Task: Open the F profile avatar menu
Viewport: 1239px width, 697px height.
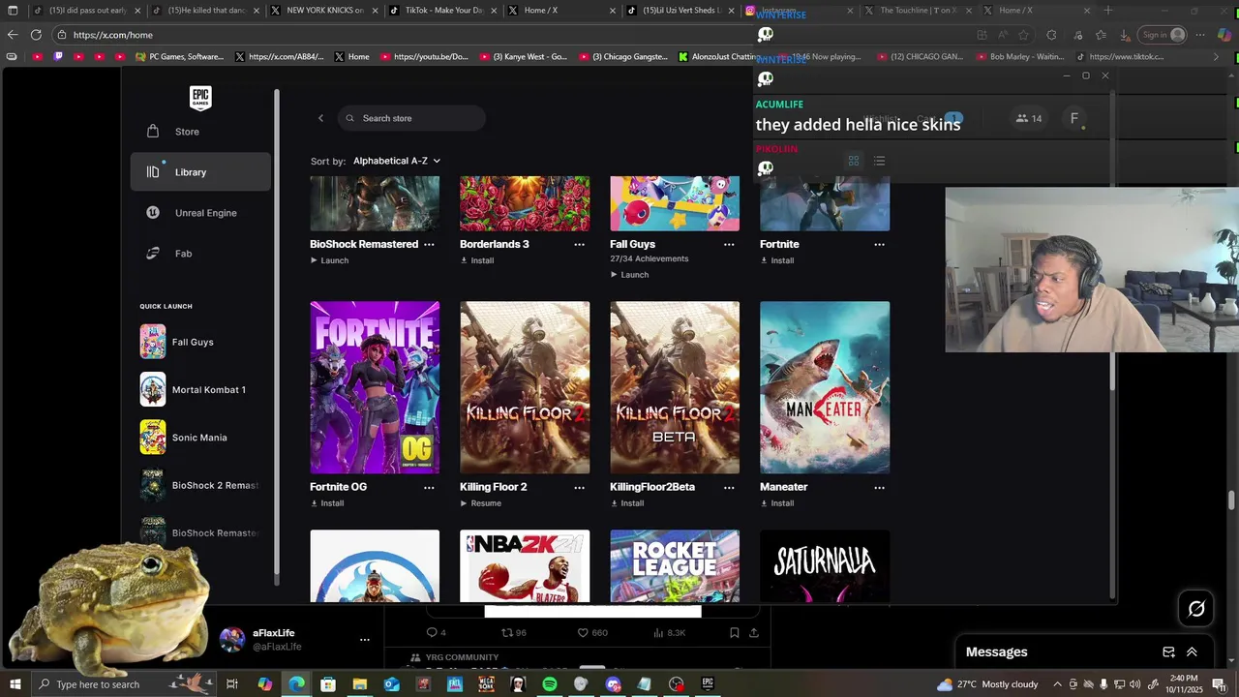Action: coord(1073,118)
